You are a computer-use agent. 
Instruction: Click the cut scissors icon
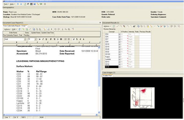(x=62, y=29)
